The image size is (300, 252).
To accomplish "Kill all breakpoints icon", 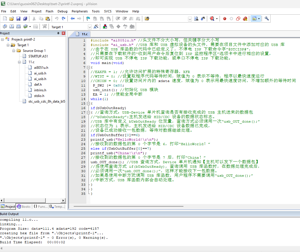I will tap(245, 19).
